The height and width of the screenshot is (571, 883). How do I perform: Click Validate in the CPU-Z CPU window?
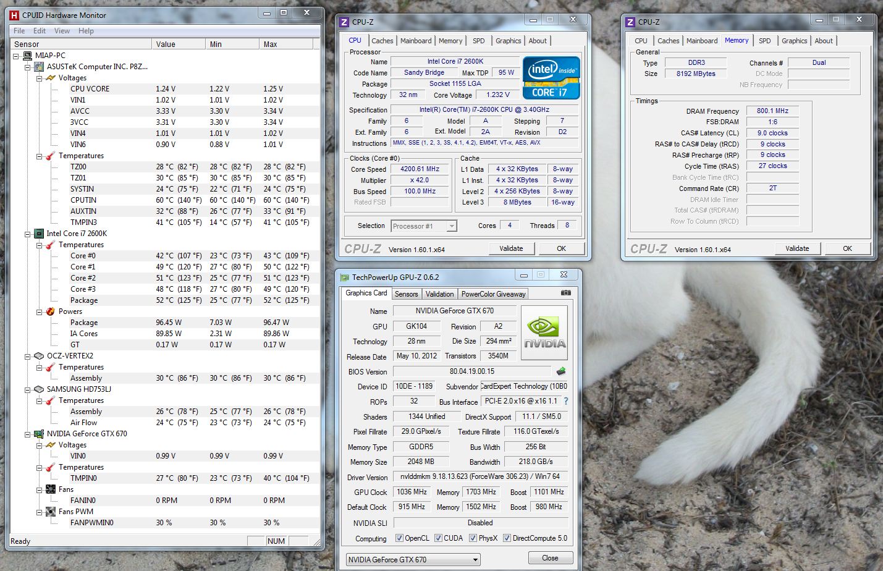pos(511,248)
